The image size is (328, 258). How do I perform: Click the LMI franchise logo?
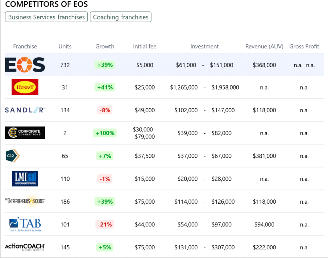[x=25, y=178]
